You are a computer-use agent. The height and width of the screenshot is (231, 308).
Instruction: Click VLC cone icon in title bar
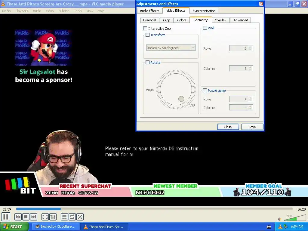(3, 4)
